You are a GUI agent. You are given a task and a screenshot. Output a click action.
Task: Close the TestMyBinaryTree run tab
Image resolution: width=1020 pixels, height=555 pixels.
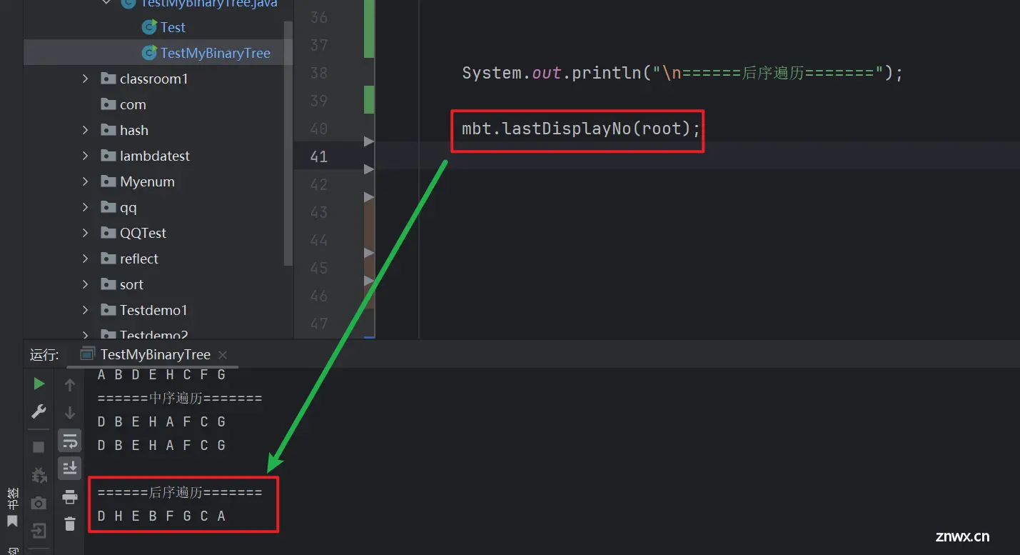coord(223,355)
